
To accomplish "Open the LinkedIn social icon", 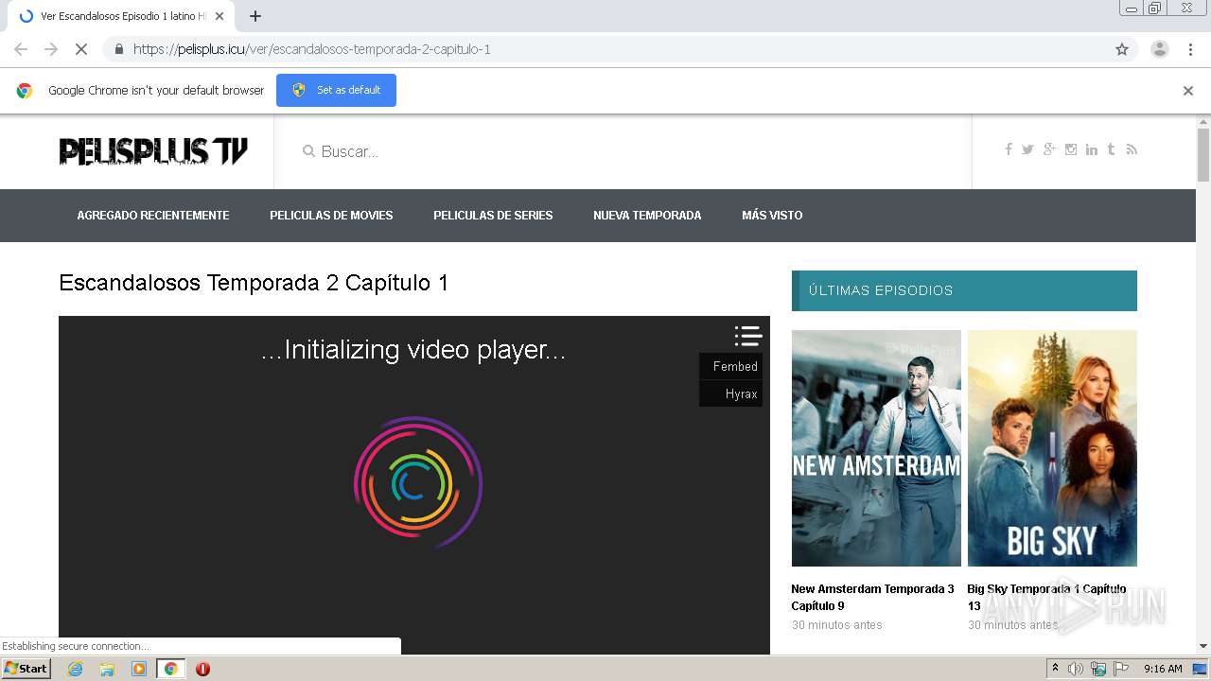I will coord(1092,149).
